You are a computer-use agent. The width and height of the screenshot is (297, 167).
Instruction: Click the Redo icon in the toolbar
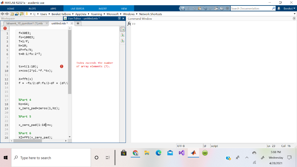tap(211, 9)
